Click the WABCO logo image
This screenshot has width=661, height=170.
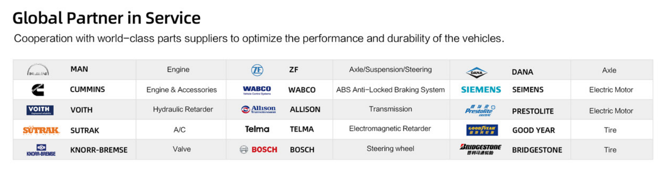click(257, 90)
